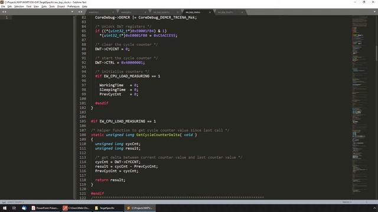Switch to PowerPoint Presentation taskbar window
378x212 pixels.
click(45, 208)
